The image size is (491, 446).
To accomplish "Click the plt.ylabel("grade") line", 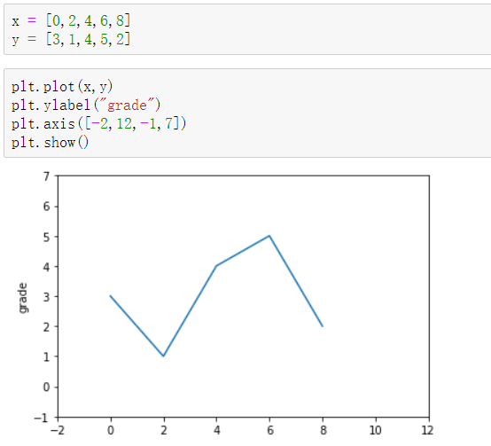I will point(86,106).
